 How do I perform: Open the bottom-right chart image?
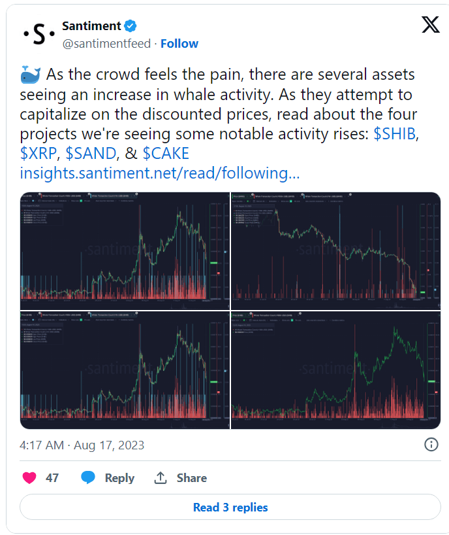point(336,370)
